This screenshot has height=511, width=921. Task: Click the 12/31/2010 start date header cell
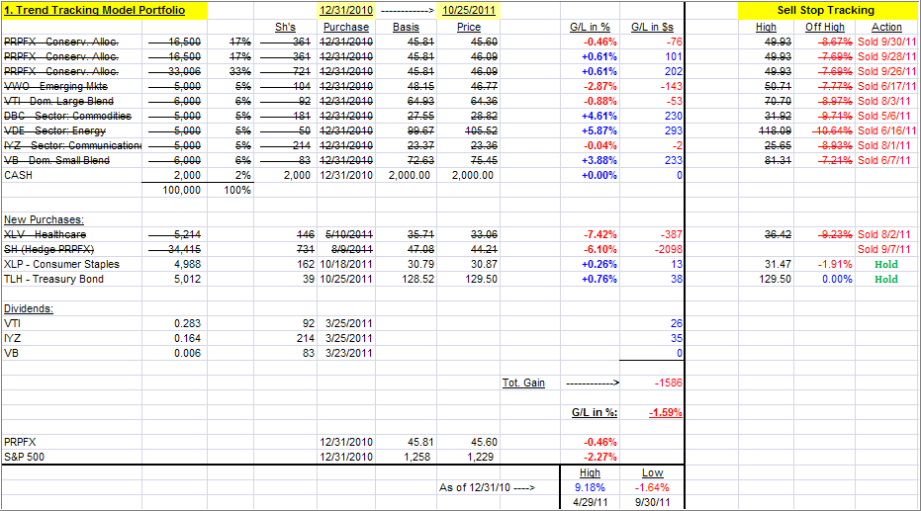coord(346,11)
